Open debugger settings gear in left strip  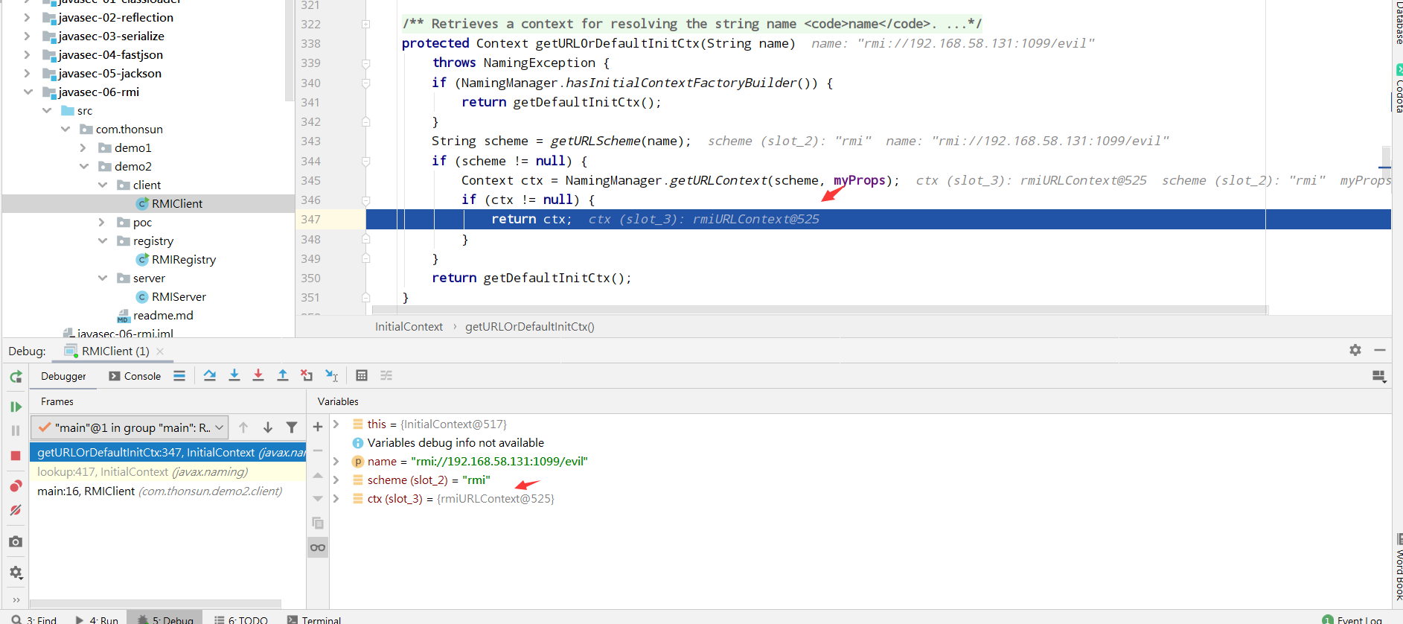click(x=16, y=573)
